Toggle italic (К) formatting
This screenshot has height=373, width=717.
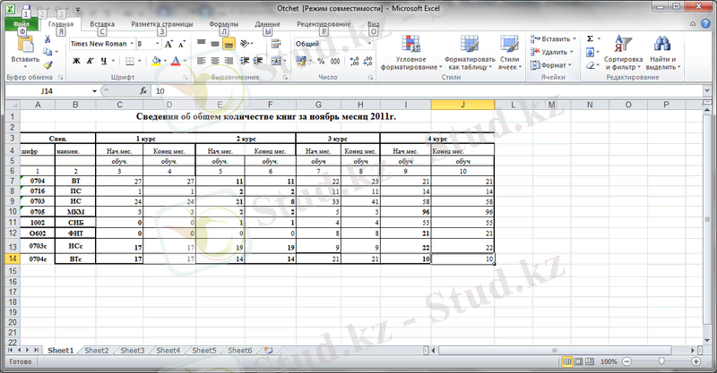(x=91, y=61)
